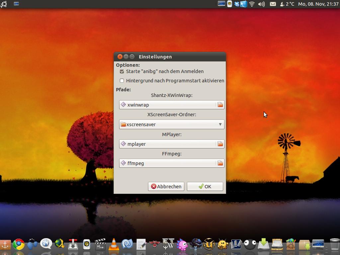Click the blue cursor tray icon
This screenshot has width=340, height=255.
(x=243, y=4)
